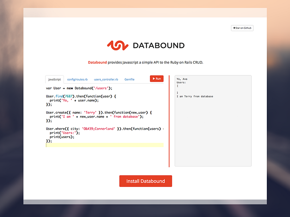Click the star icon in the Github button

point(234,28)
